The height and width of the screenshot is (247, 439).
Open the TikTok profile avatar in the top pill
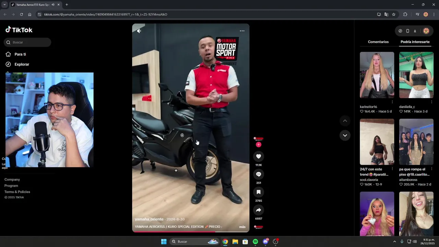[x=426, y=31]
